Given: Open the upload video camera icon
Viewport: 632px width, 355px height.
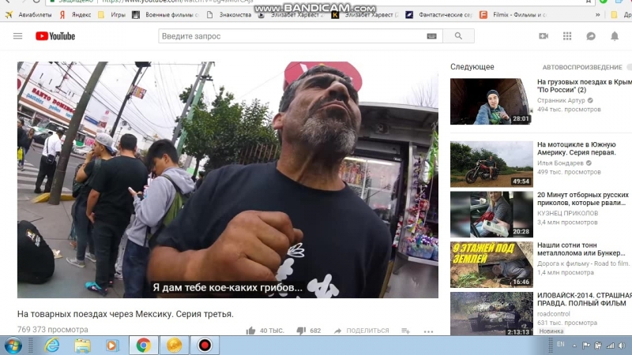Looking at the screenshot, I should [x=544, y=36].
